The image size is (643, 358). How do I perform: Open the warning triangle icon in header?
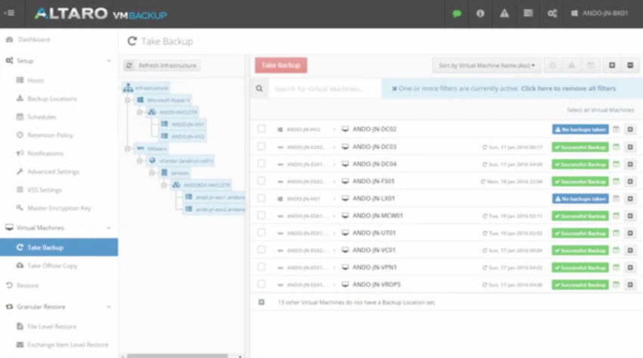[x=505, y=14]
